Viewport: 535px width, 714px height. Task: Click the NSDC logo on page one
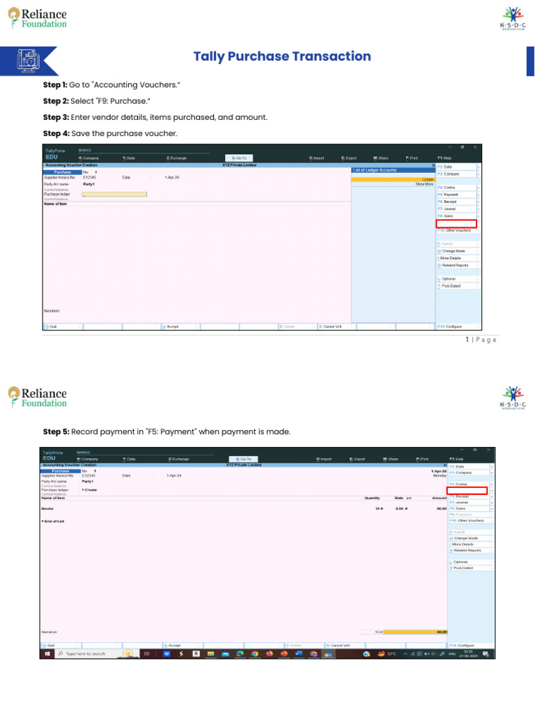coord(513,18)
